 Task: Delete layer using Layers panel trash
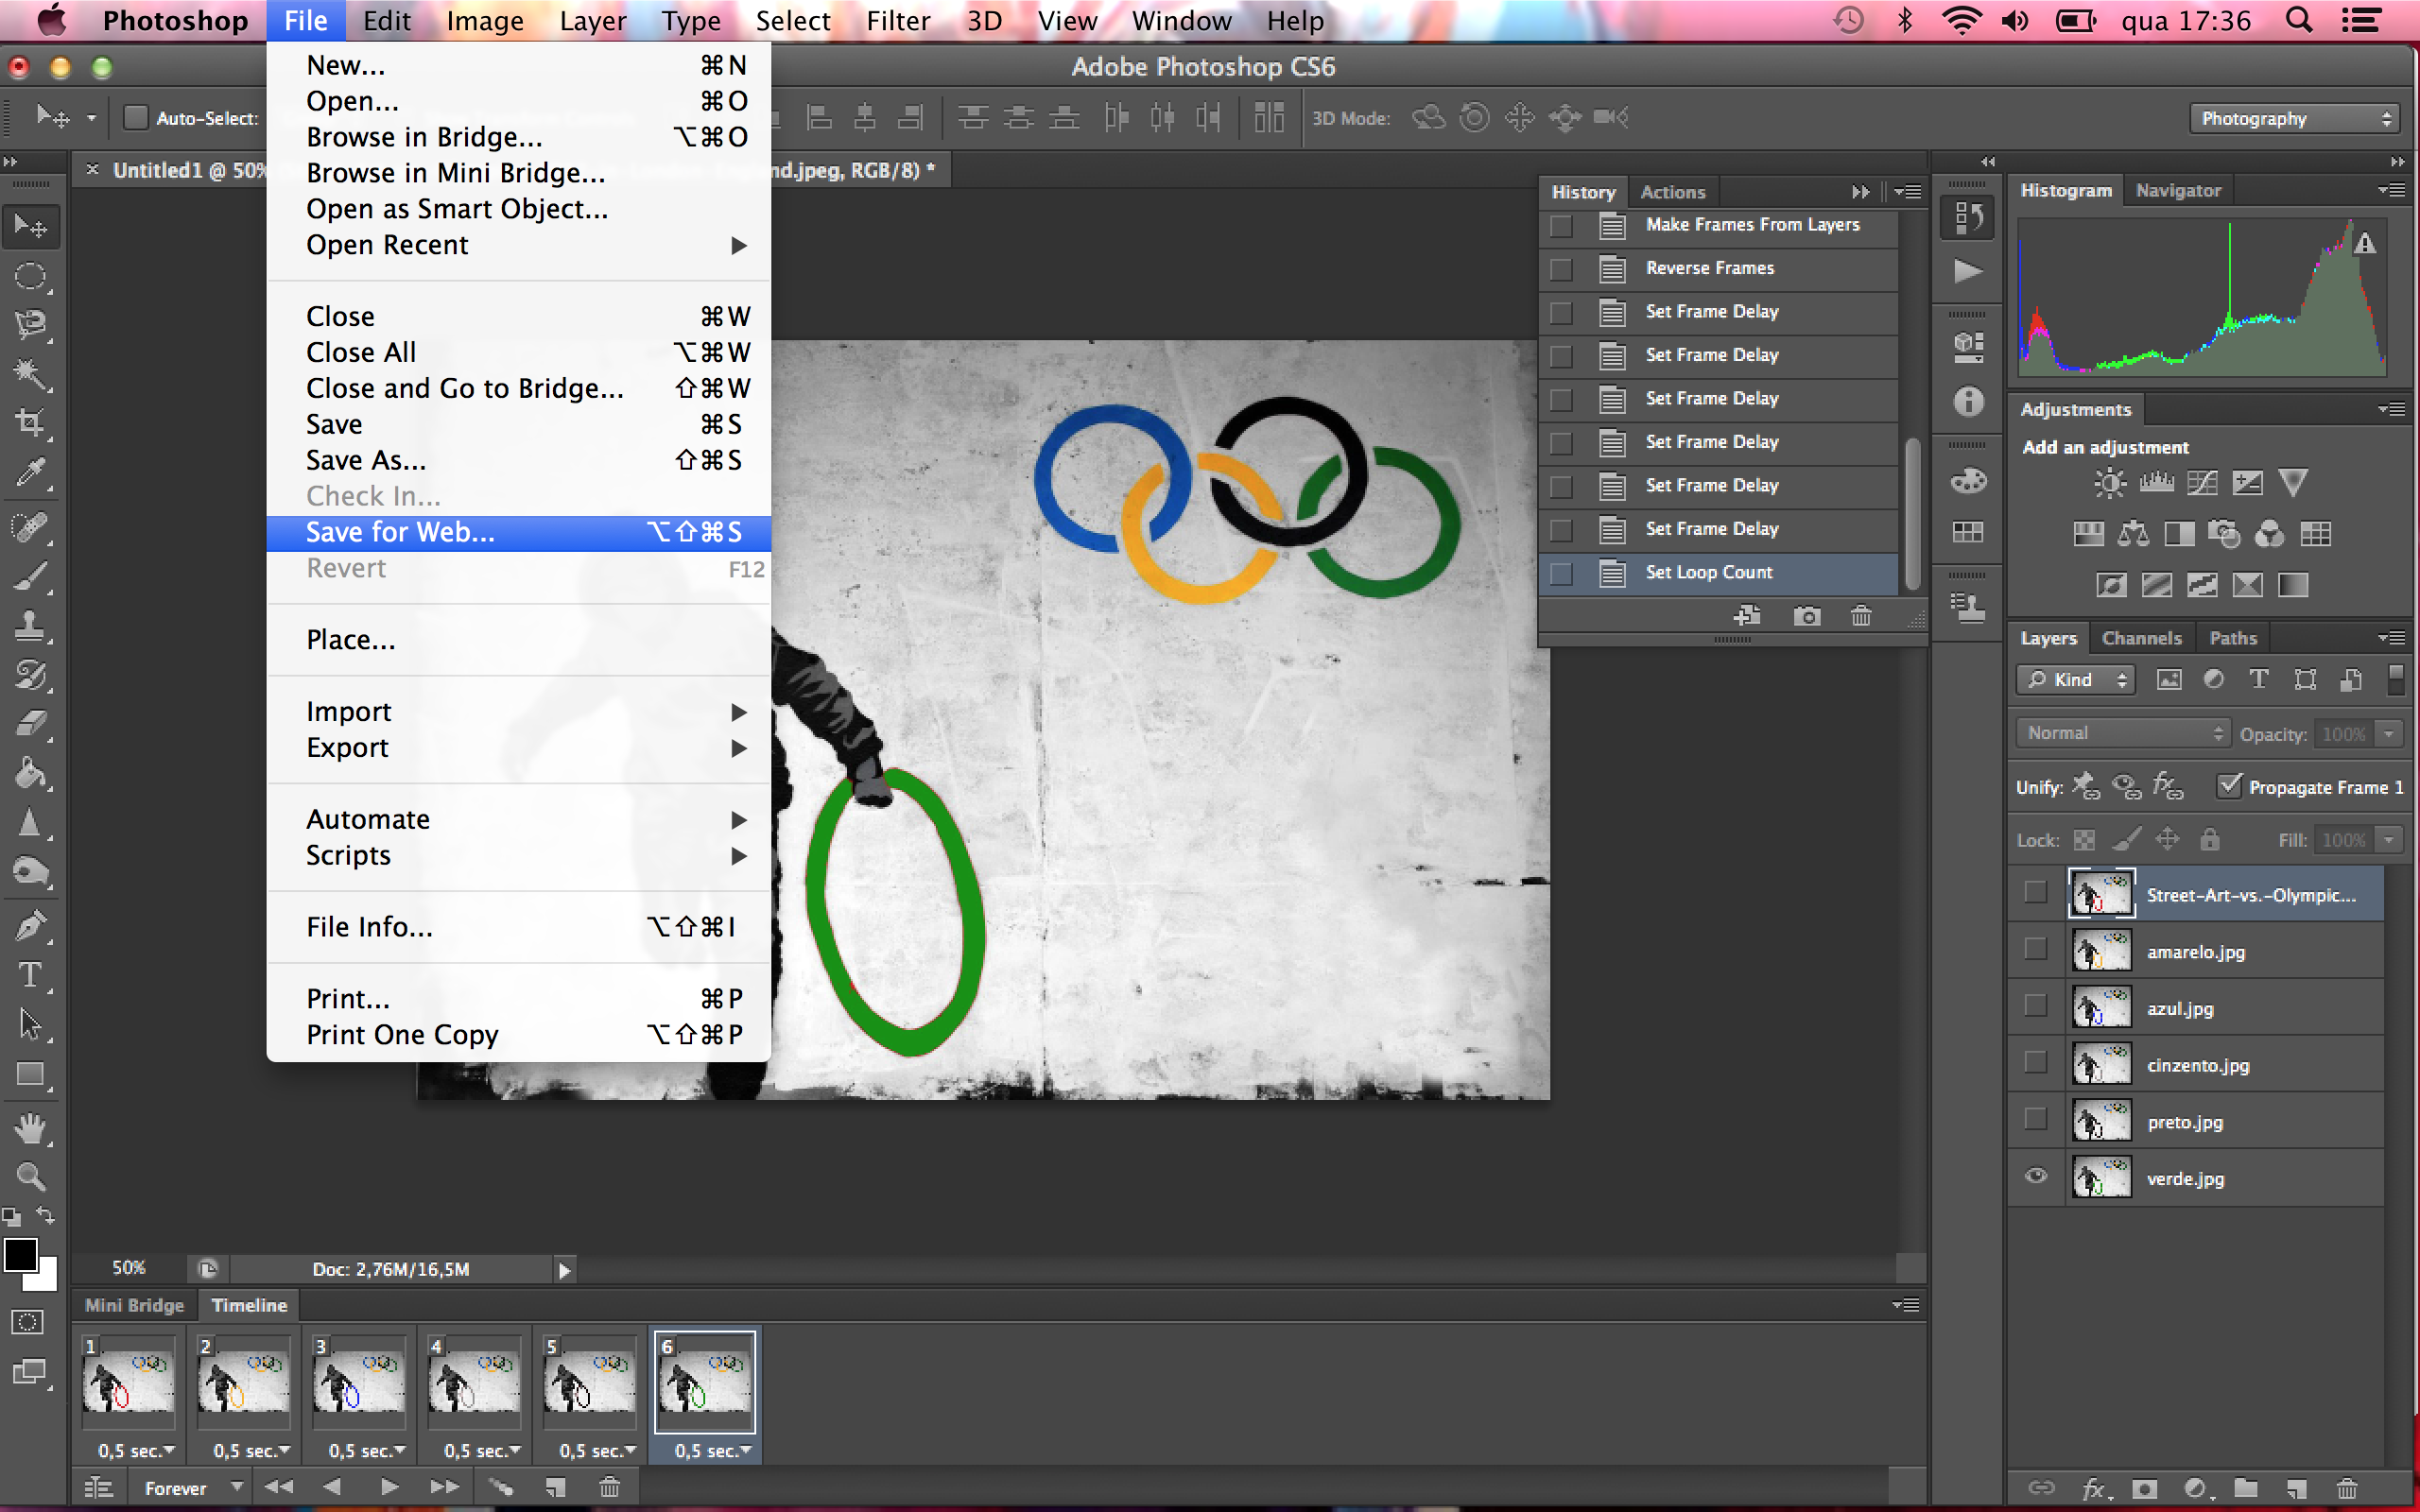[2347, 1488]
